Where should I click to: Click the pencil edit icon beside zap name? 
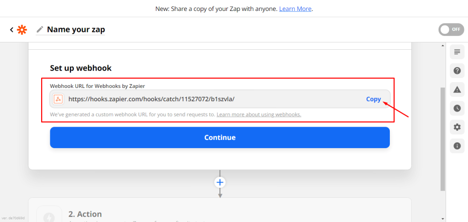(40, 30)
